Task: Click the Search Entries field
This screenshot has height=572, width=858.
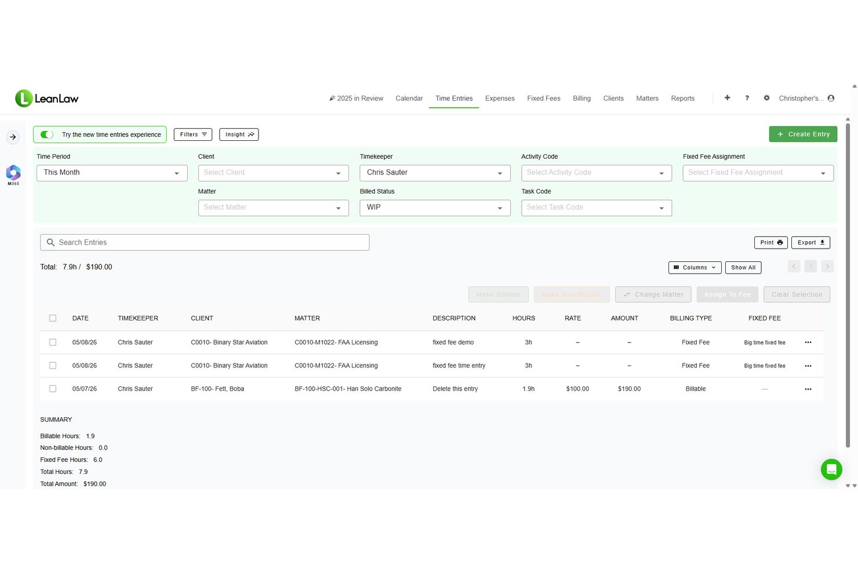Action: [x=205, y=242]
